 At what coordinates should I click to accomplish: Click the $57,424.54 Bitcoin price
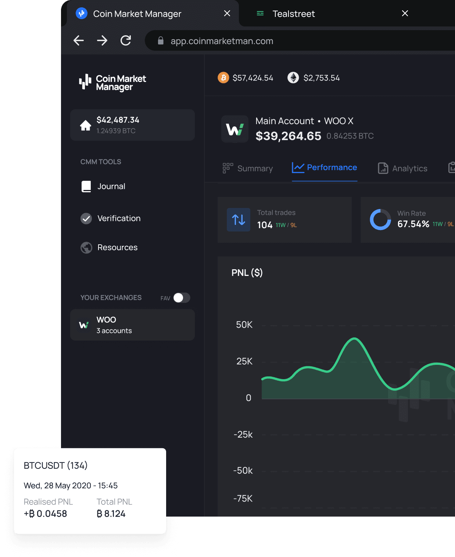click(x=253, y=78)
